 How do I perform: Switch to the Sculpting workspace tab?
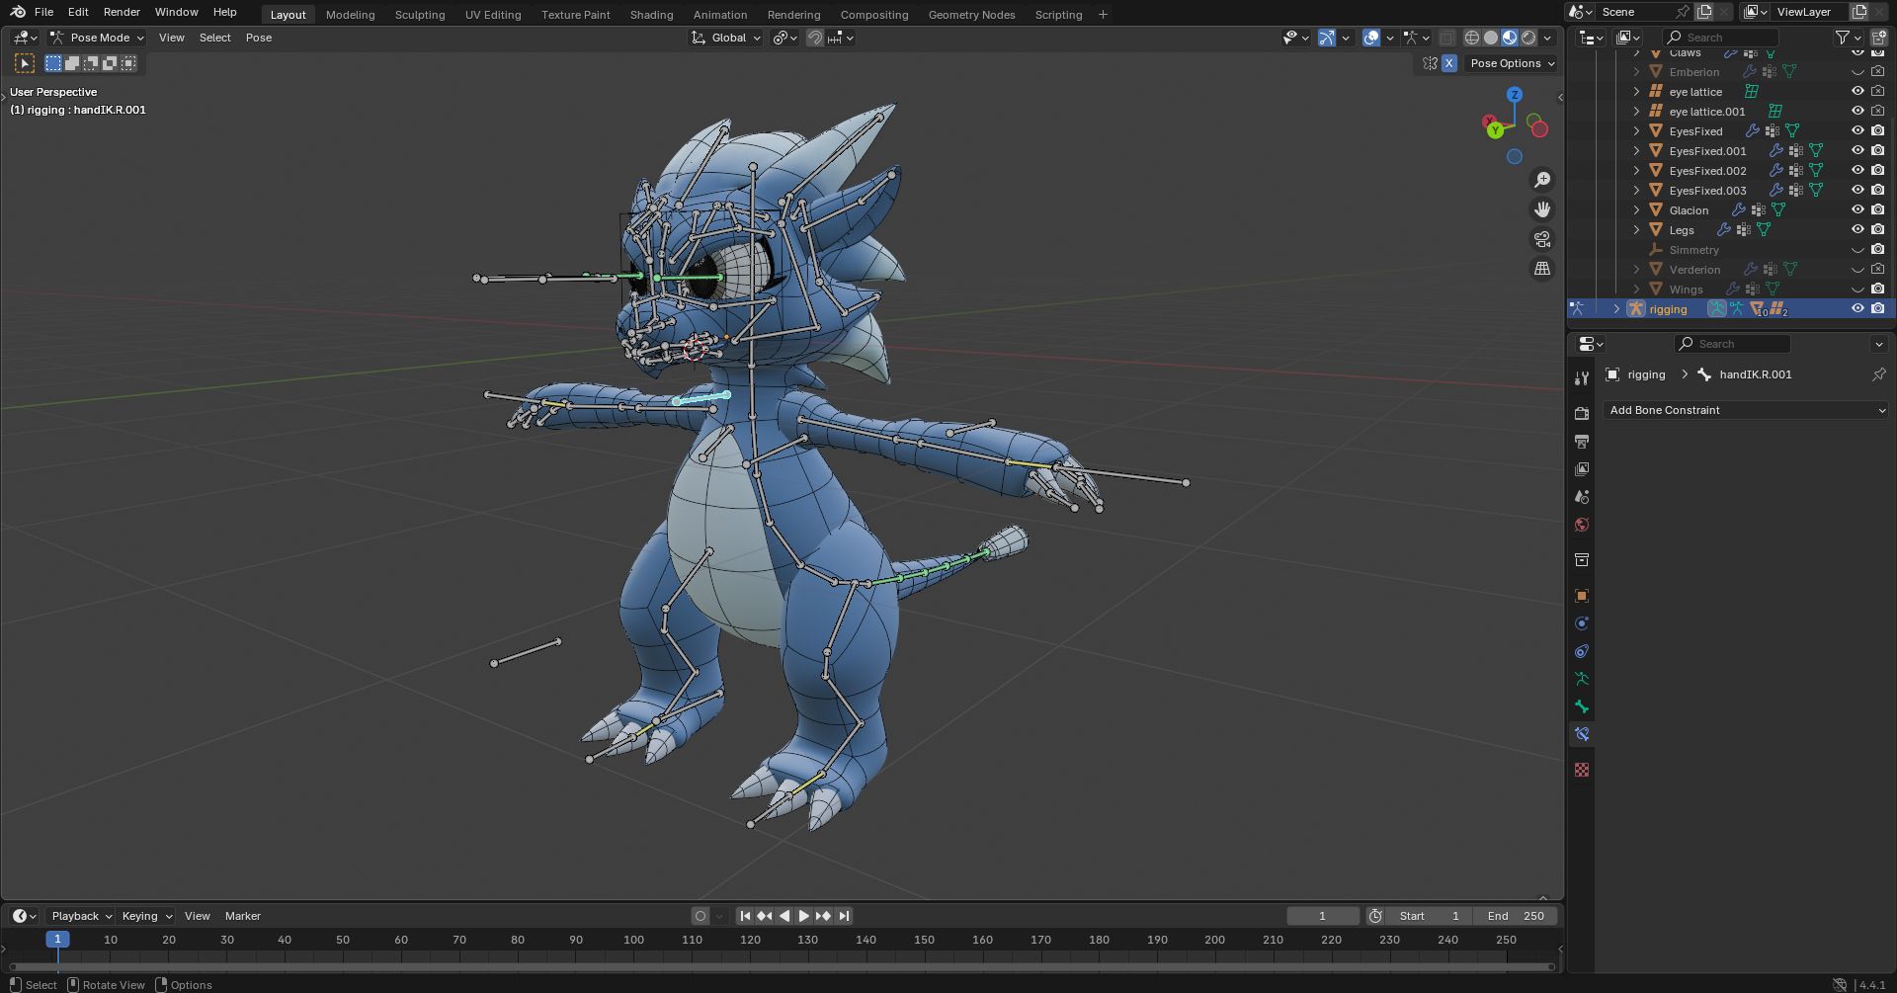(x=420, y=15)
